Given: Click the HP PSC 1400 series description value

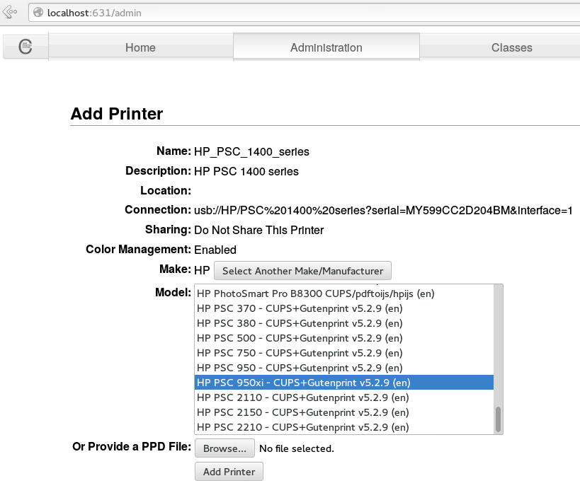Looking at the screenshot, I should [246, 171].
